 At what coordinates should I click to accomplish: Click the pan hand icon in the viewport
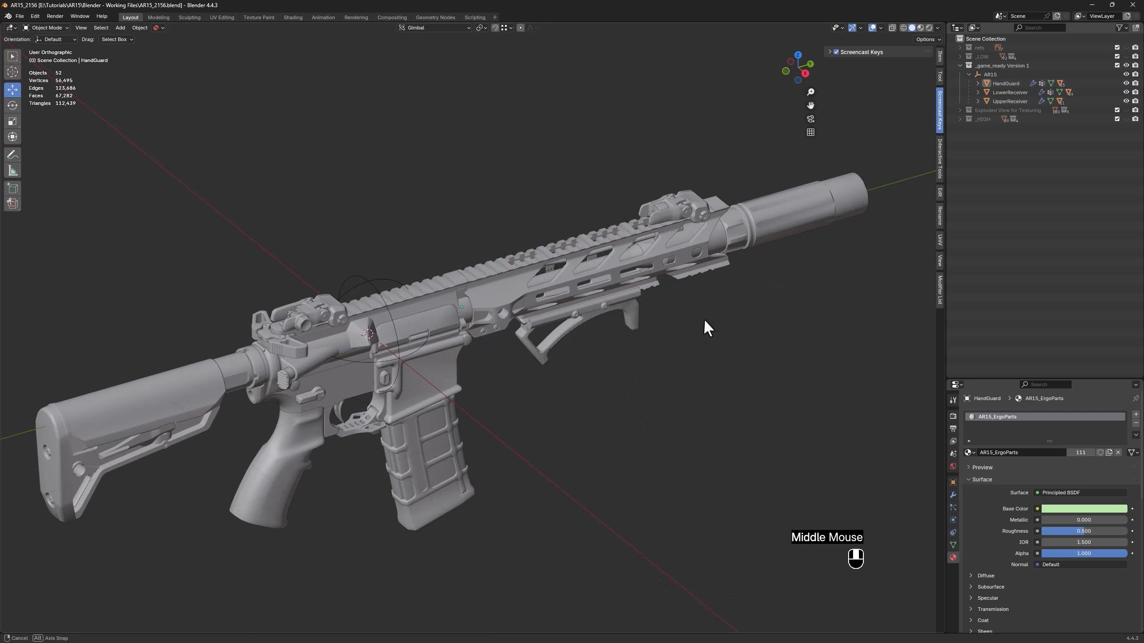coord(811,105)
